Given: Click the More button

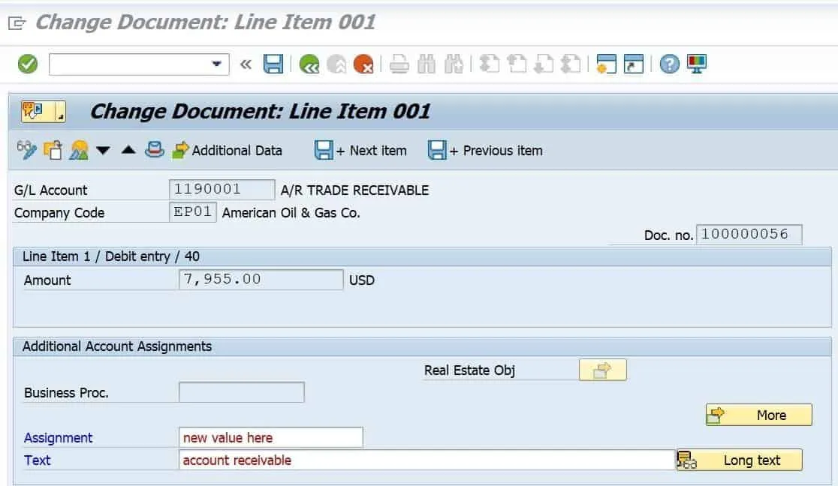Looking at the screenshot, I should [758, 415].
